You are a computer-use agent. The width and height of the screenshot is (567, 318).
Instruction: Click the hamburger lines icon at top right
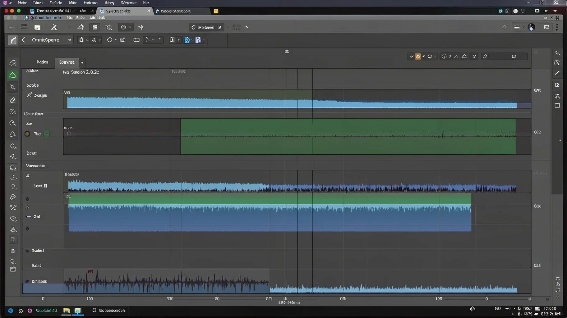coord(517,27)
